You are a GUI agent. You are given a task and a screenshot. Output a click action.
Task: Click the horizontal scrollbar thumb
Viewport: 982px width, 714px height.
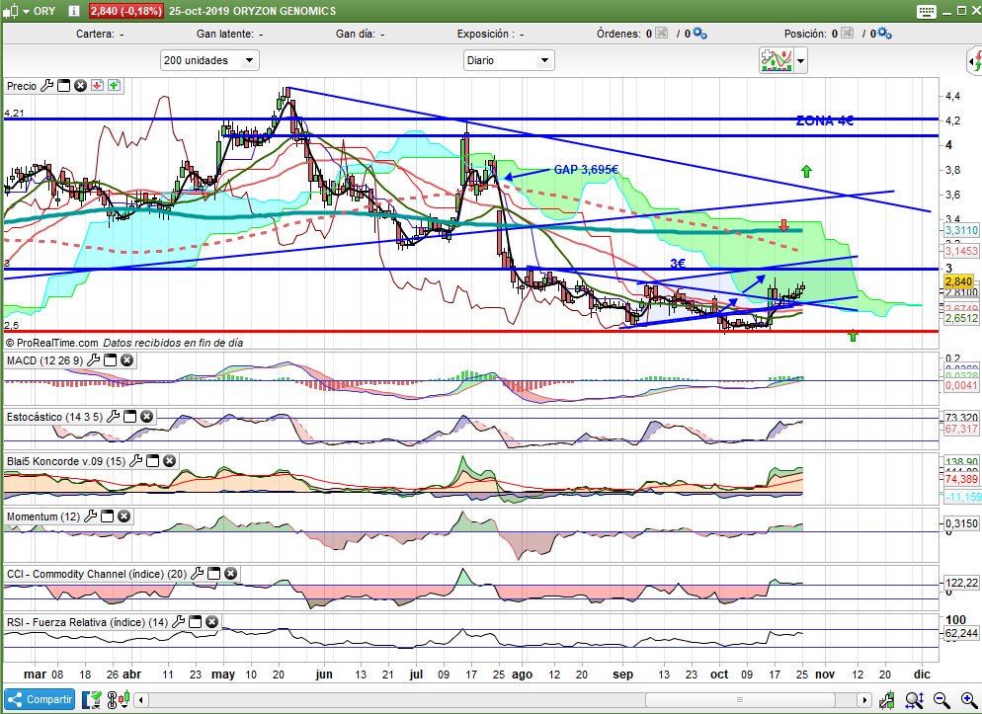(x=740, y=699)
